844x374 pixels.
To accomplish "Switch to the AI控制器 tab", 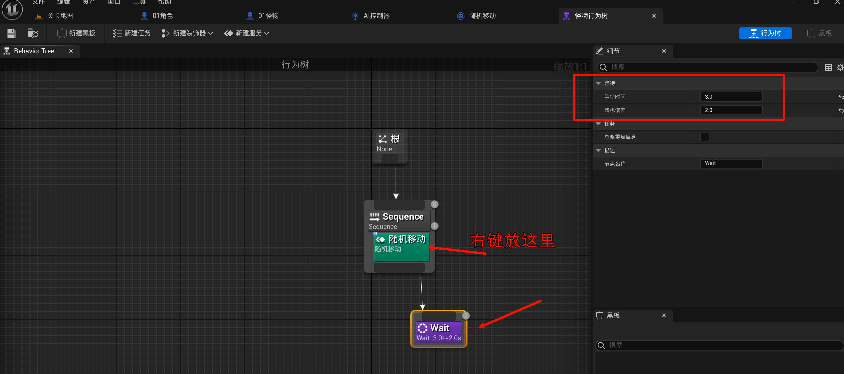I will pos(376,16).
